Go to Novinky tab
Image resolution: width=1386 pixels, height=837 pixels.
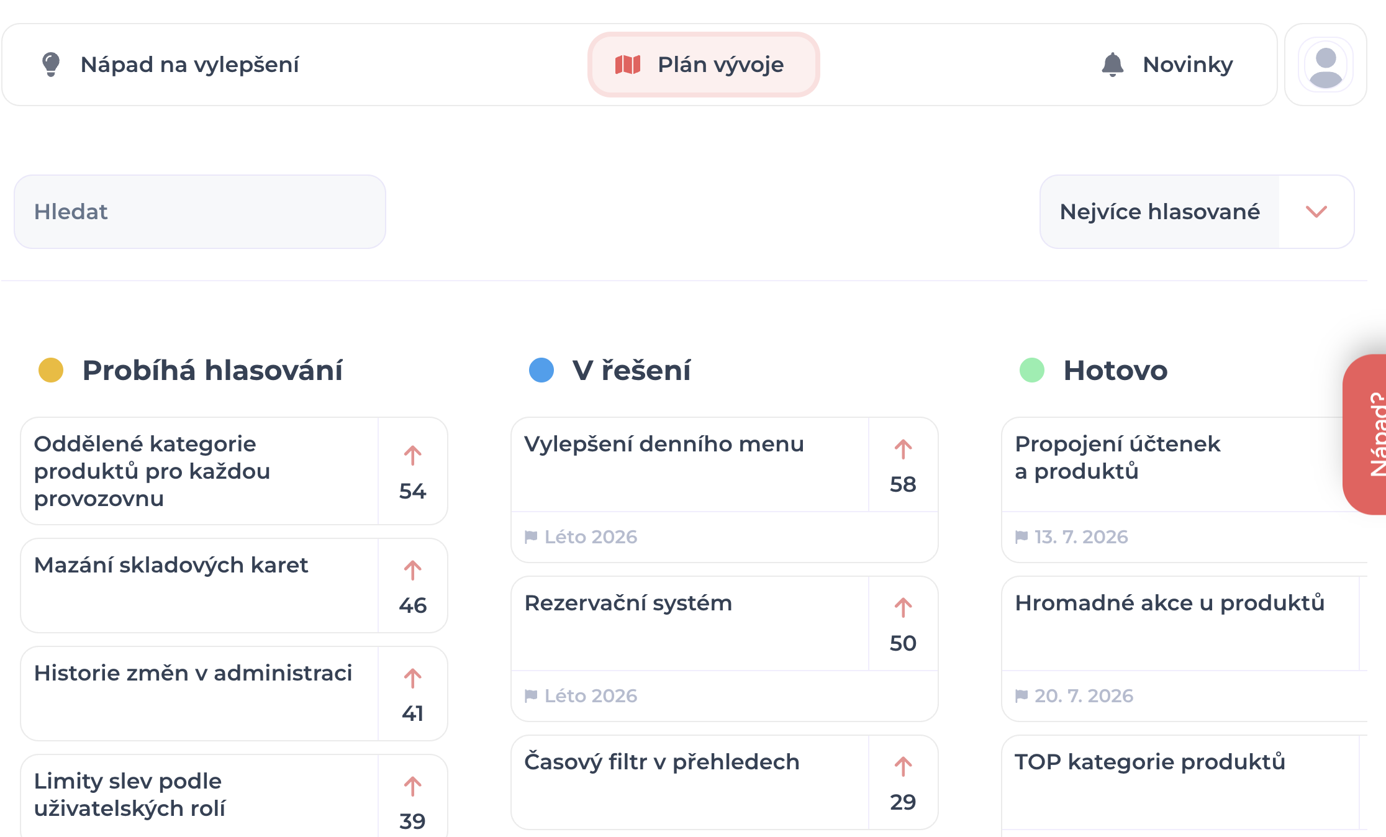1167,65
